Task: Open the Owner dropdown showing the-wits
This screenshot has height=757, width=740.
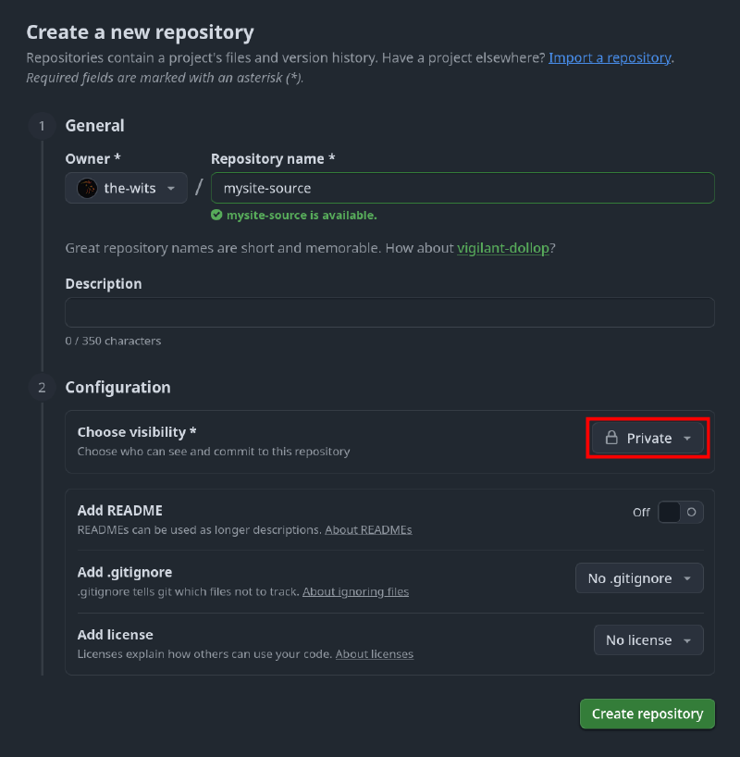Action: click(x=127, y=188)
